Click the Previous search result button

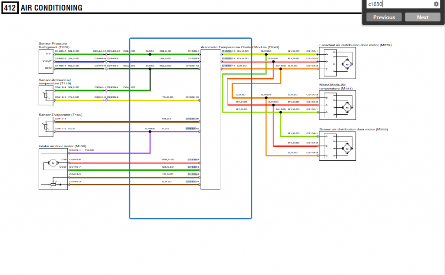pyautogui.click(x=384, y=17)
